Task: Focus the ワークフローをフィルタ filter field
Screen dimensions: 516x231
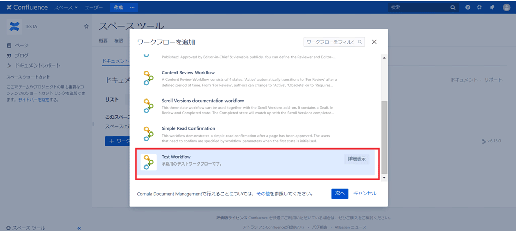Action: click(334, 42)
